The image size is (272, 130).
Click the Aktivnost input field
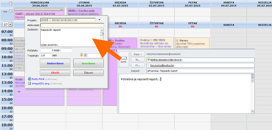72,25
